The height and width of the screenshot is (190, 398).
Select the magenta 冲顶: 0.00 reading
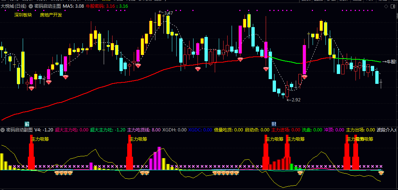[x=334, y=130]
